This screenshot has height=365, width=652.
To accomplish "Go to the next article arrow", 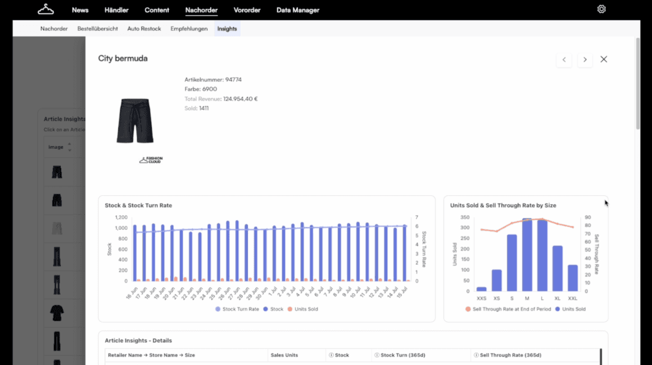I will (x=585, y=60).
